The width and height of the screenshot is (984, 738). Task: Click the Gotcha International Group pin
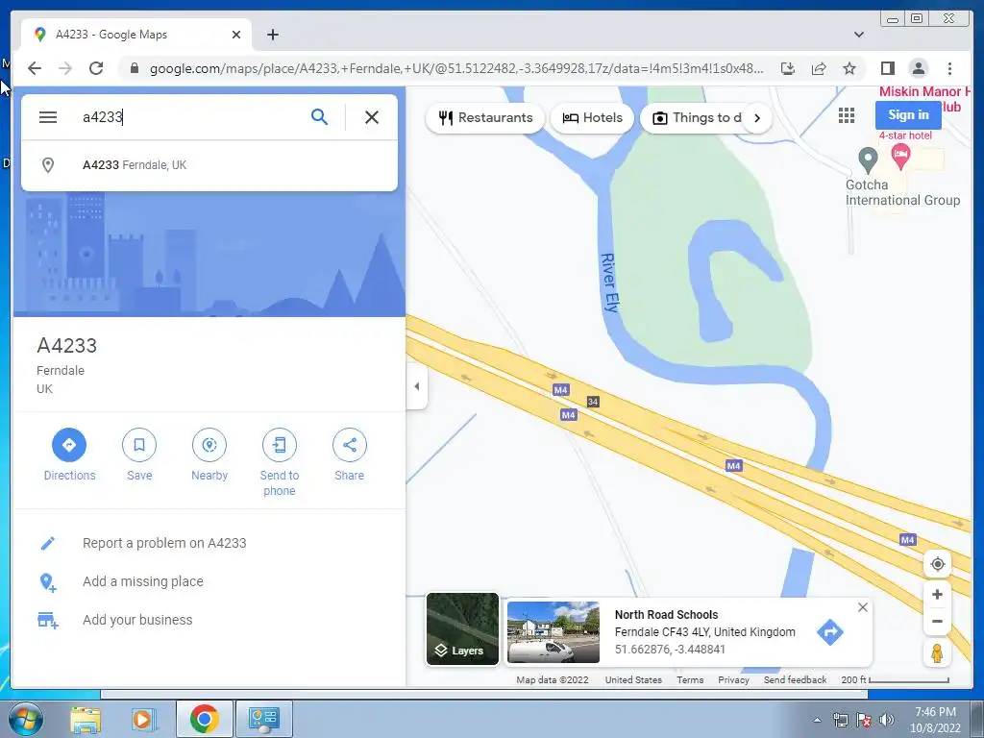868,160
